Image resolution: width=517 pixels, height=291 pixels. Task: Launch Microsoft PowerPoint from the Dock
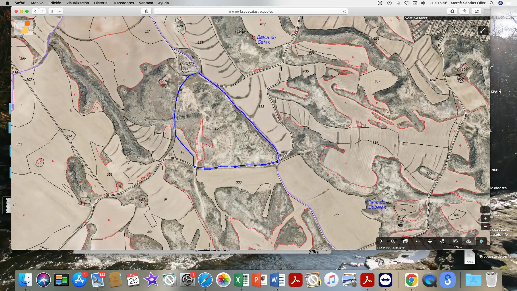(x=259, y=280)
